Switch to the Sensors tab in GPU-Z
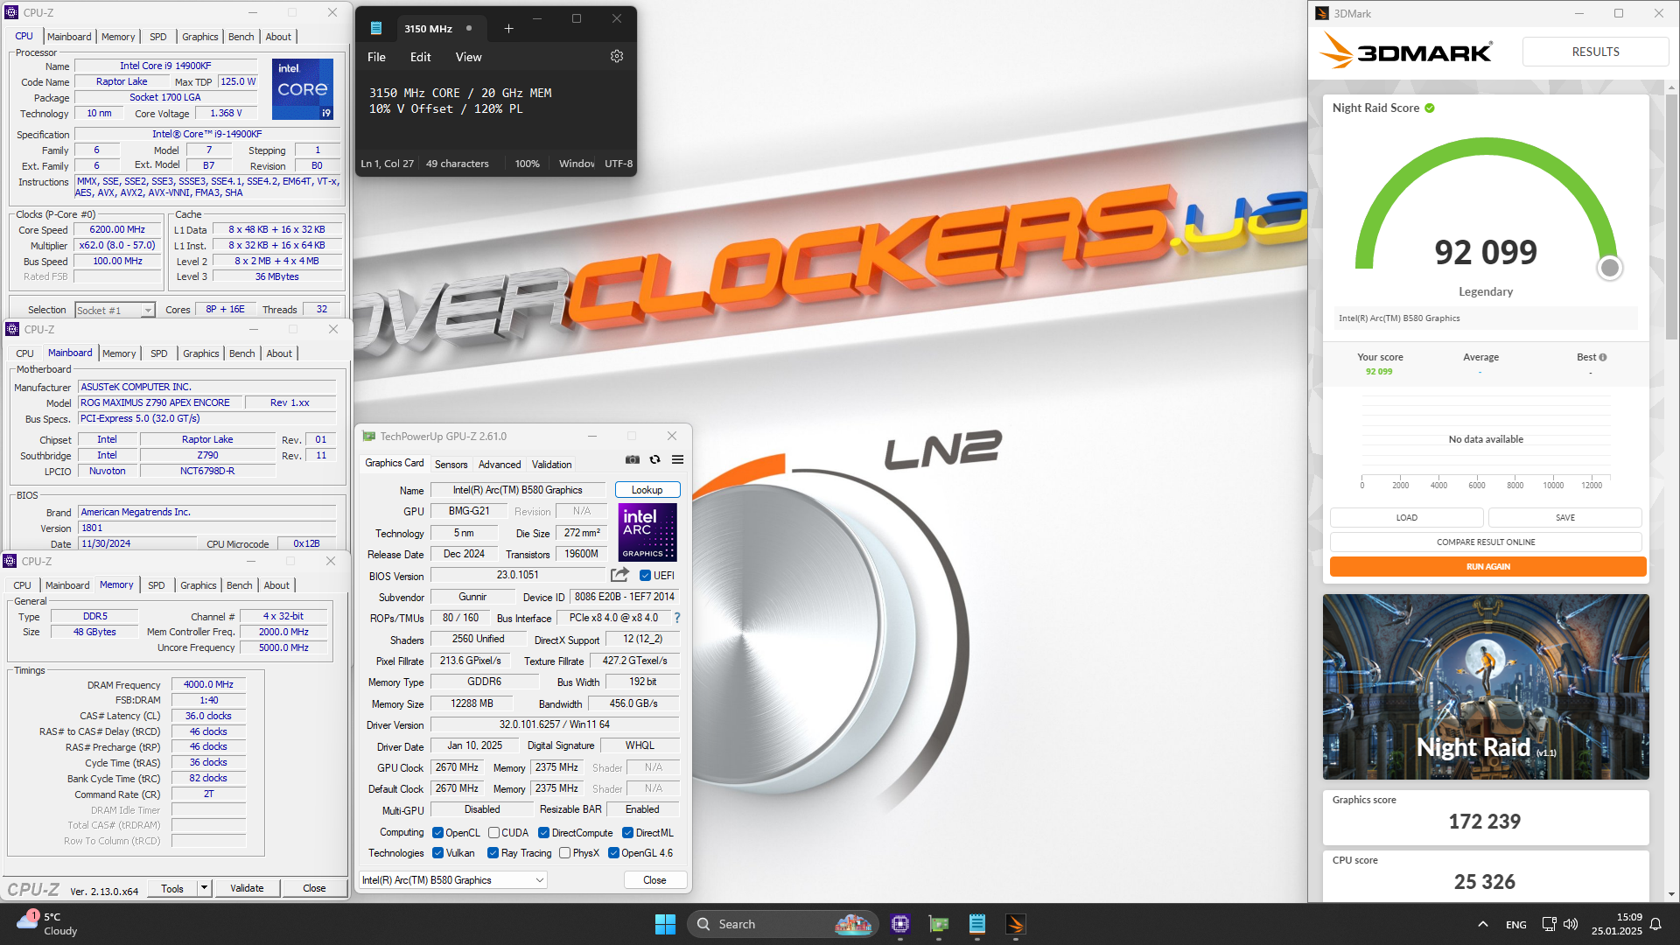The height and width of the screenshot is (945, 1680). [x=451, y=464]
